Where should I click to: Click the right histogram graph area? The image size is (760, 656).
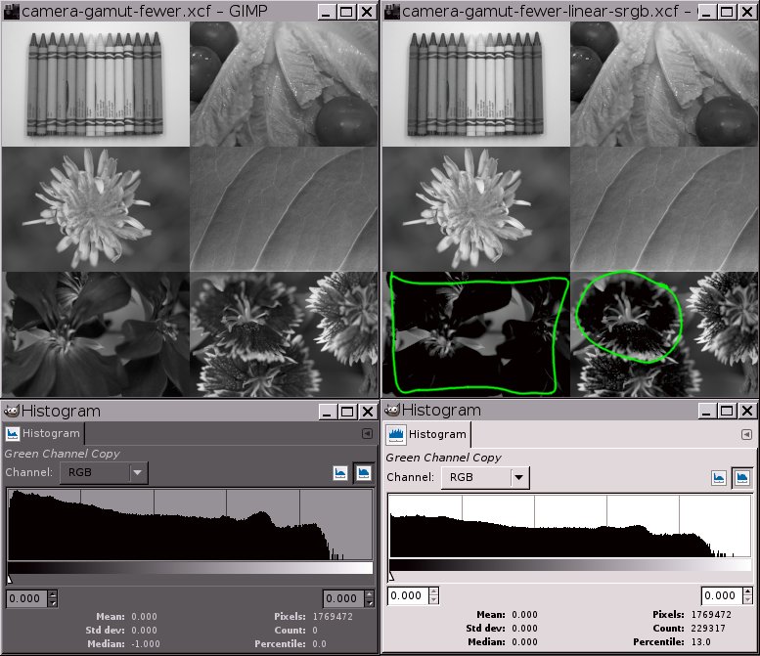tap(570, 526)
